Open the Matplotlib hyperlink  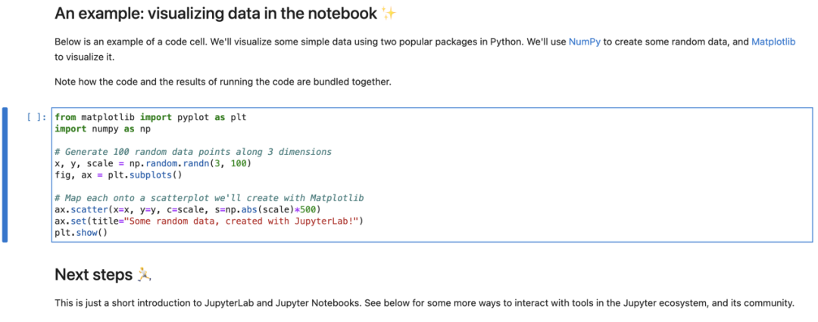coord(773,42)
